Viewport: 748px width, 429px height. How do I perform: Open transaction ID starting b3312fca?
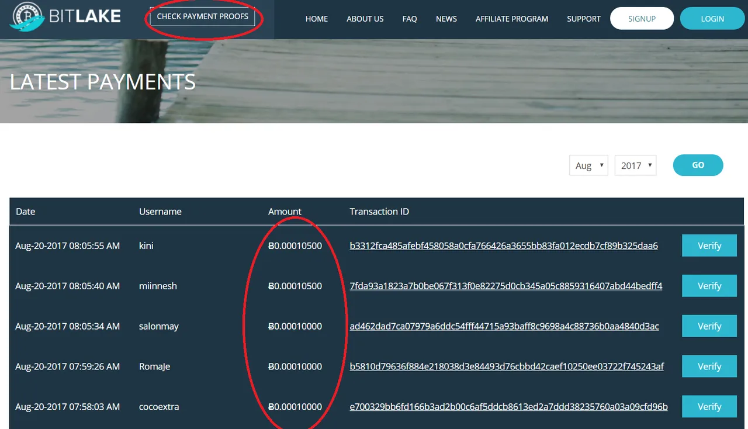pyautogui.click(x=504, y=245)
